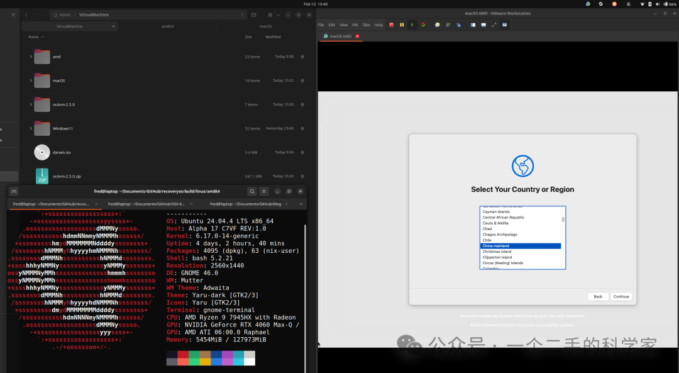Sort files by Modified column
This screenshot has height=373, width=679.
[273, 37]
